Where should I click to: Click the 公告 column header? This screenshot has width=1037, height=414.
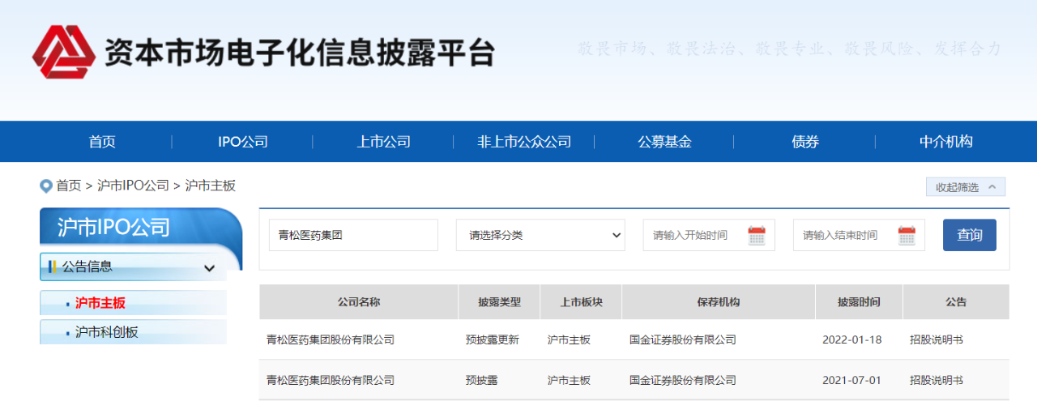pyautogui.click(x=956, y=302)
